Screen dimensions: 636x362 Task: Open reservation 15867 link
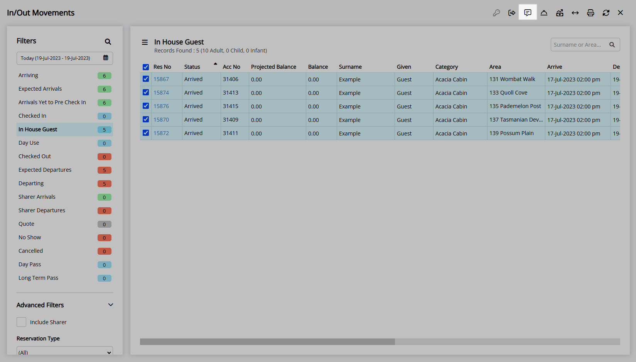[161, 79]
